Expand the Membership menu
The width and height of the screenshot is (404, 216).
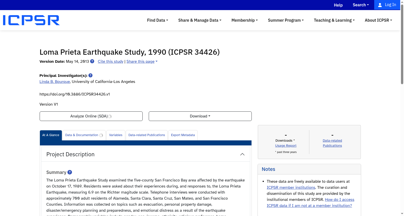pyautogui.click(x=245, y=20)
